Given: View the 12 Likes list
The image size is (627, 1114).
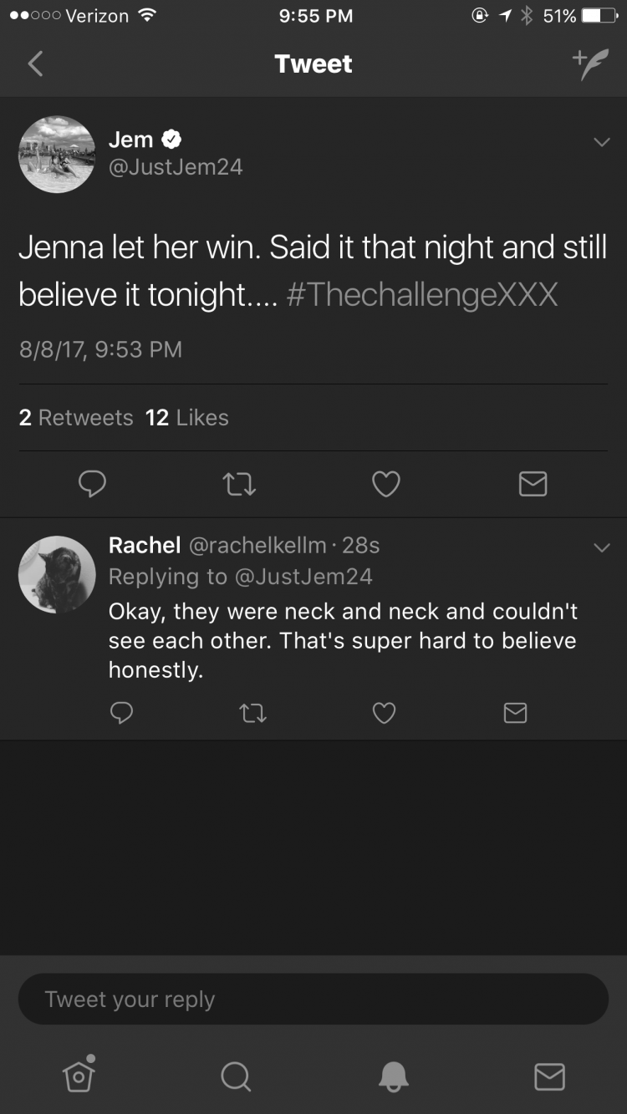Looking at the screenshot, I should [x=187, y=418].
